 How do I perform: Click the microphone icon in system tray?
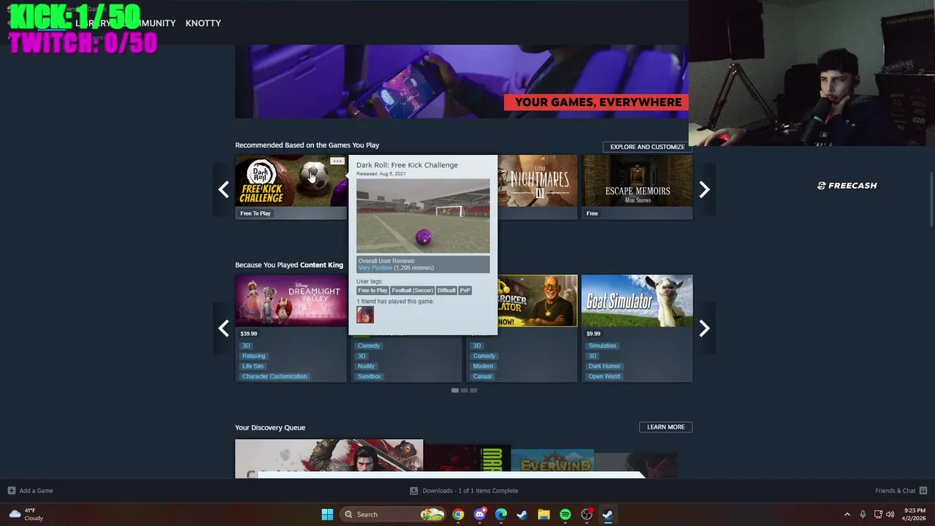tap(863, 514)
